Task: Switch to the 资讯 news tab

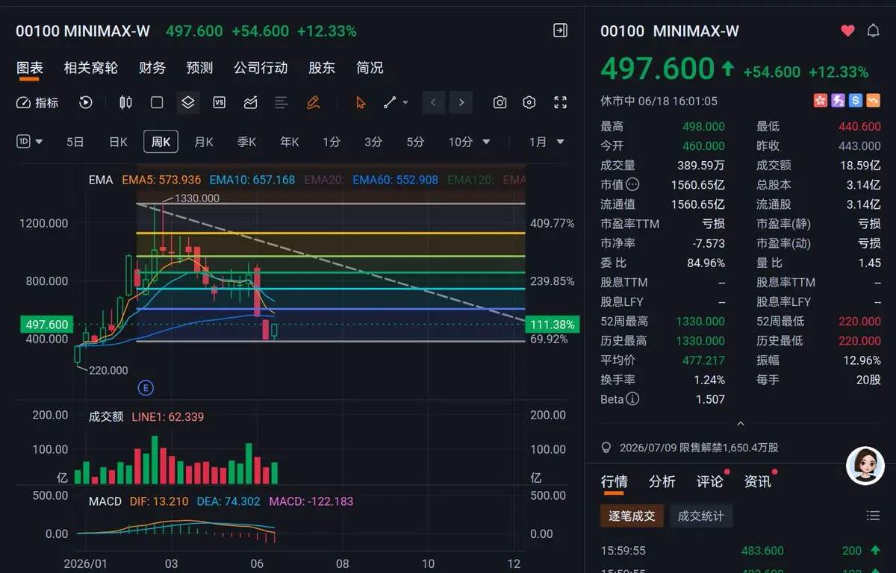Action: [757, 481]
